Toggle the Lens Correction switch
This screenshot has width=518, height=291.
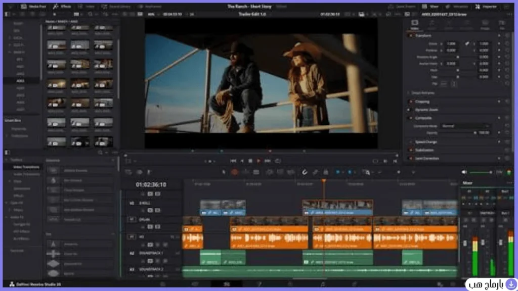pos(411,158)
